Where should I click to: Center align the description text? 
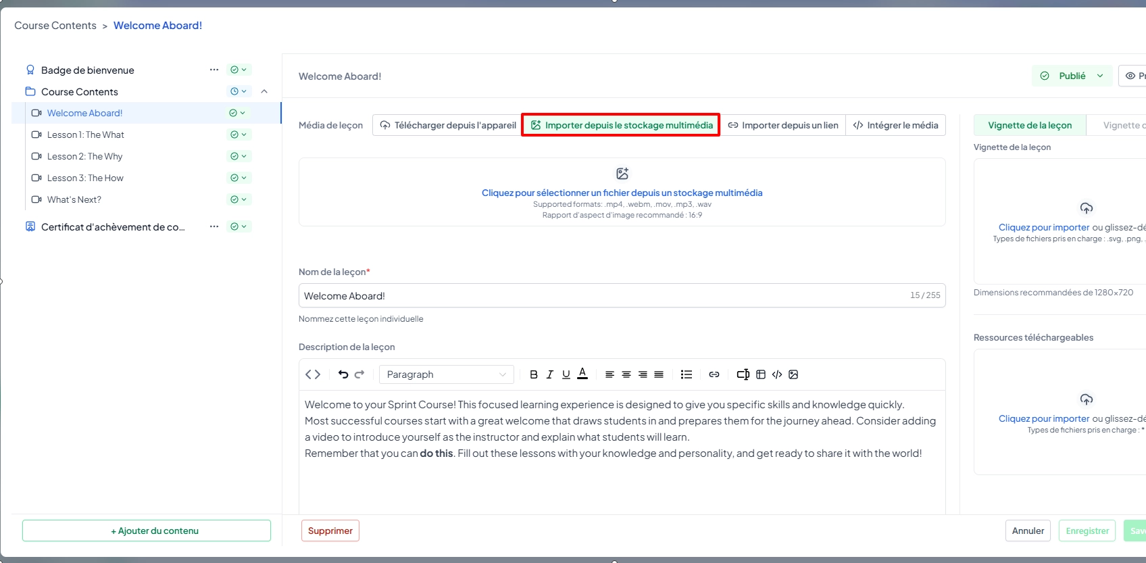pos(626,374)
